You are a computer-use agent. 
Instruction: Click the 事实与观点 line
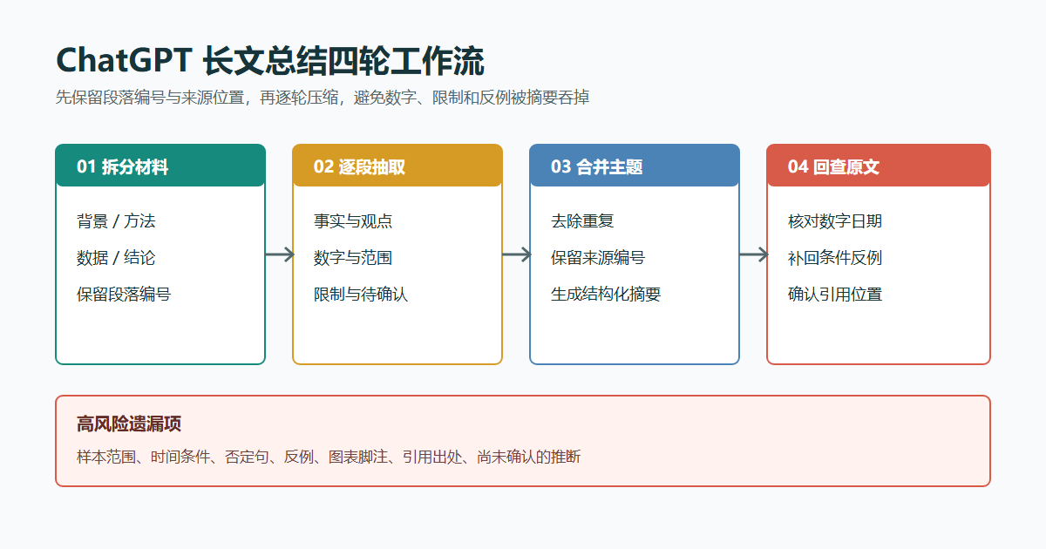353,221
